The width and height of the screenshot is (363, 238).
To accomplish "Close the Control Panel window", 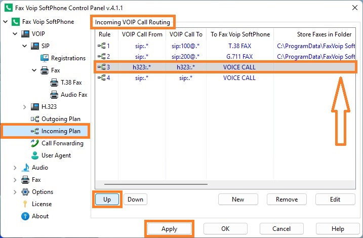I will [355, 8].
